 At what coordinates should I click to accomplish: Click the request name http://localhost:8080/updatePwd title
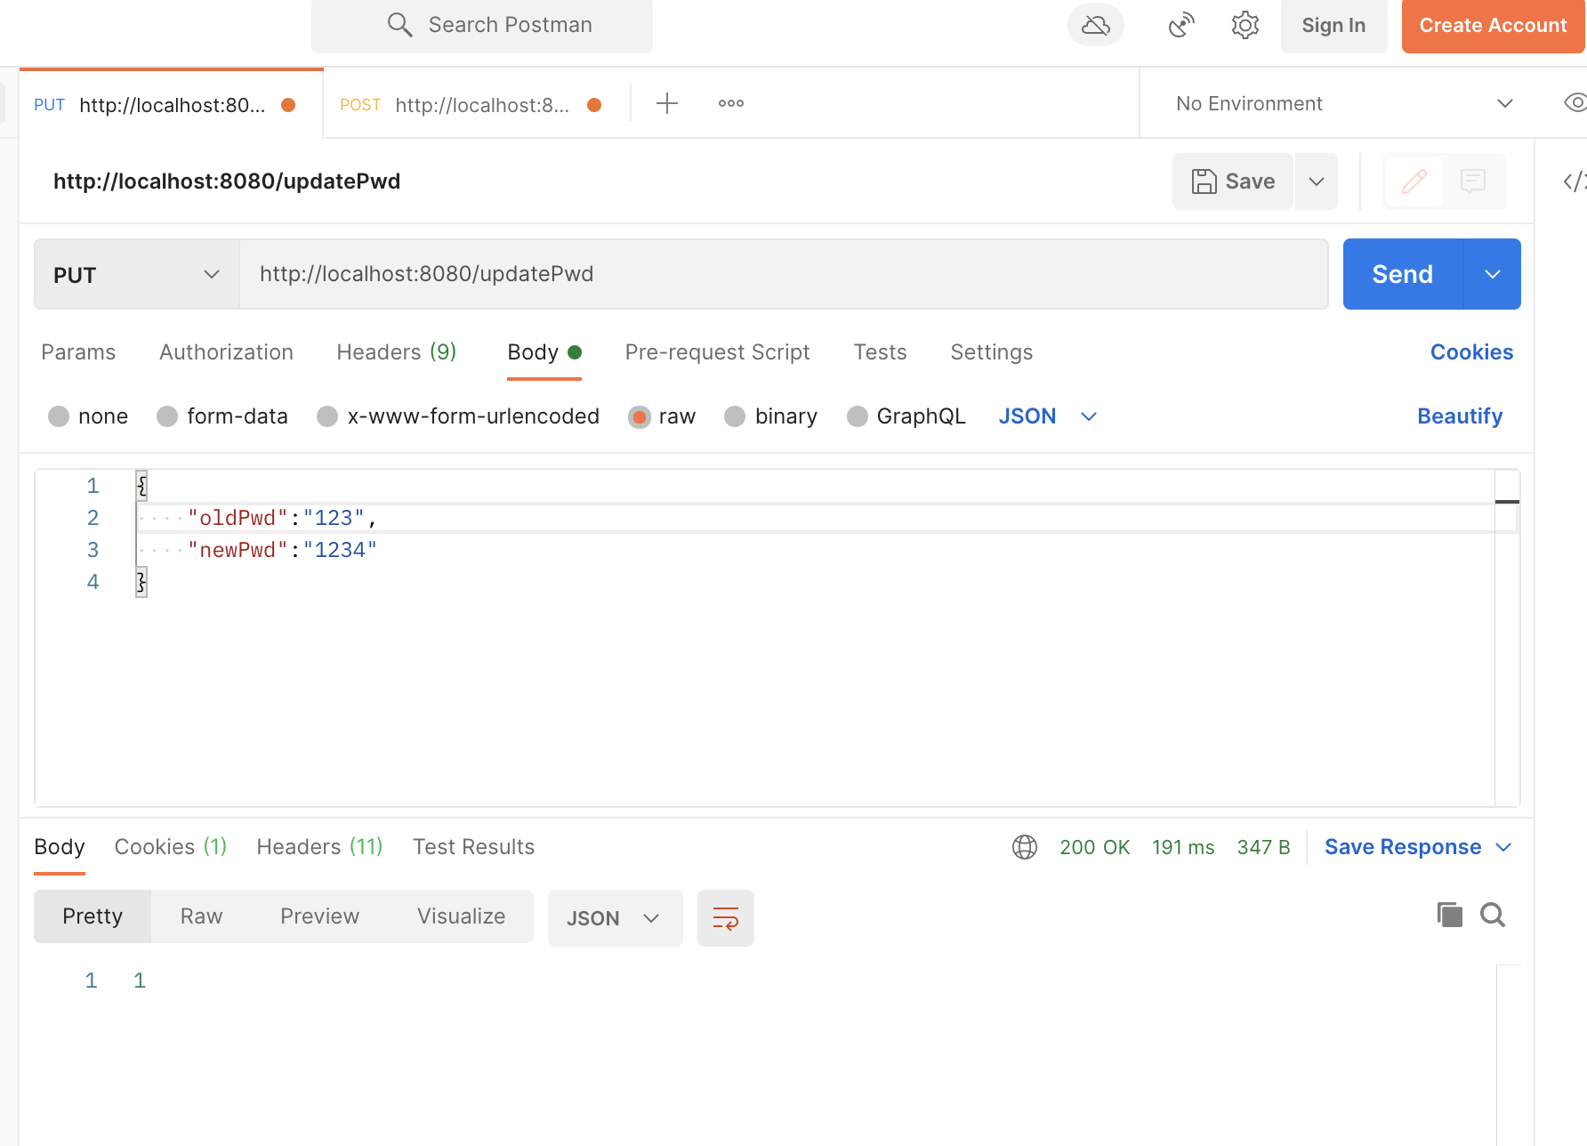[x=227, y=182]
